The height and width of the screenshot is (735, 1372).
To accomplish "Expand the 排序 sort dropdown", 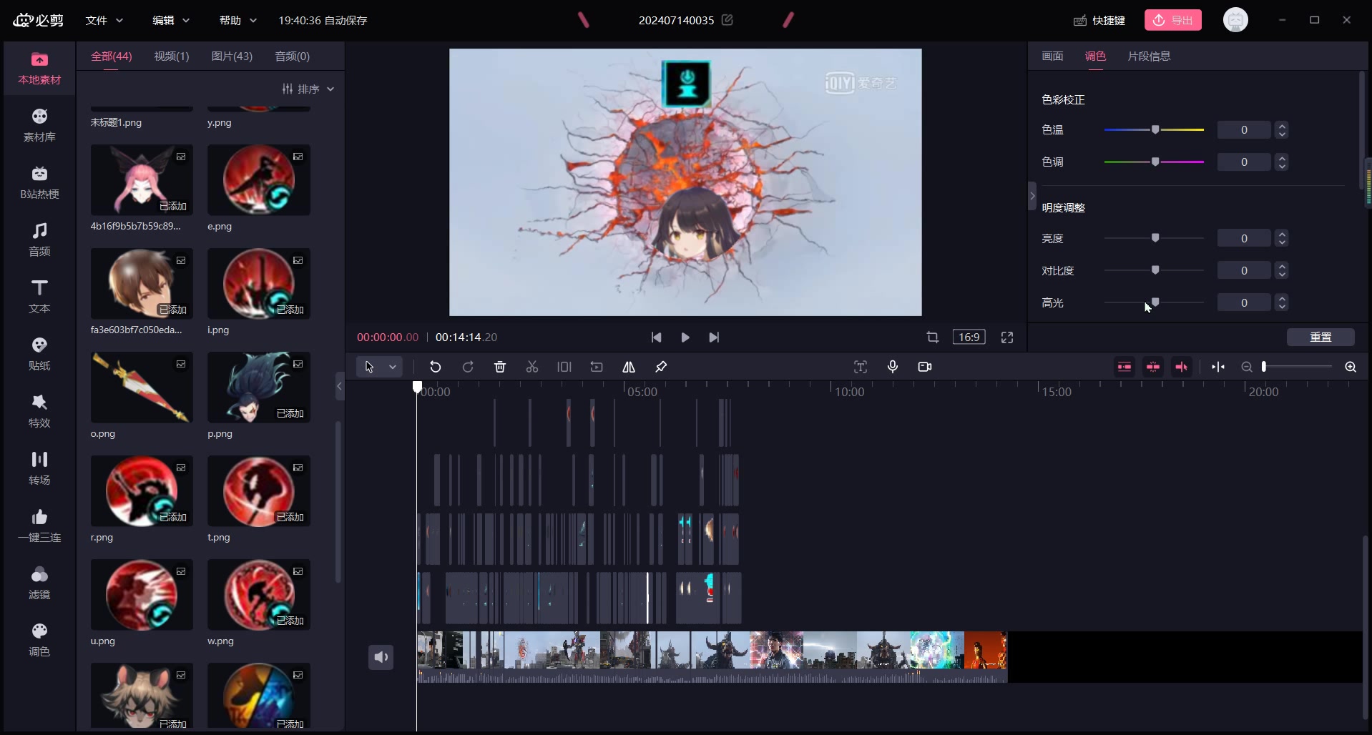I will (x=308, y=89).
